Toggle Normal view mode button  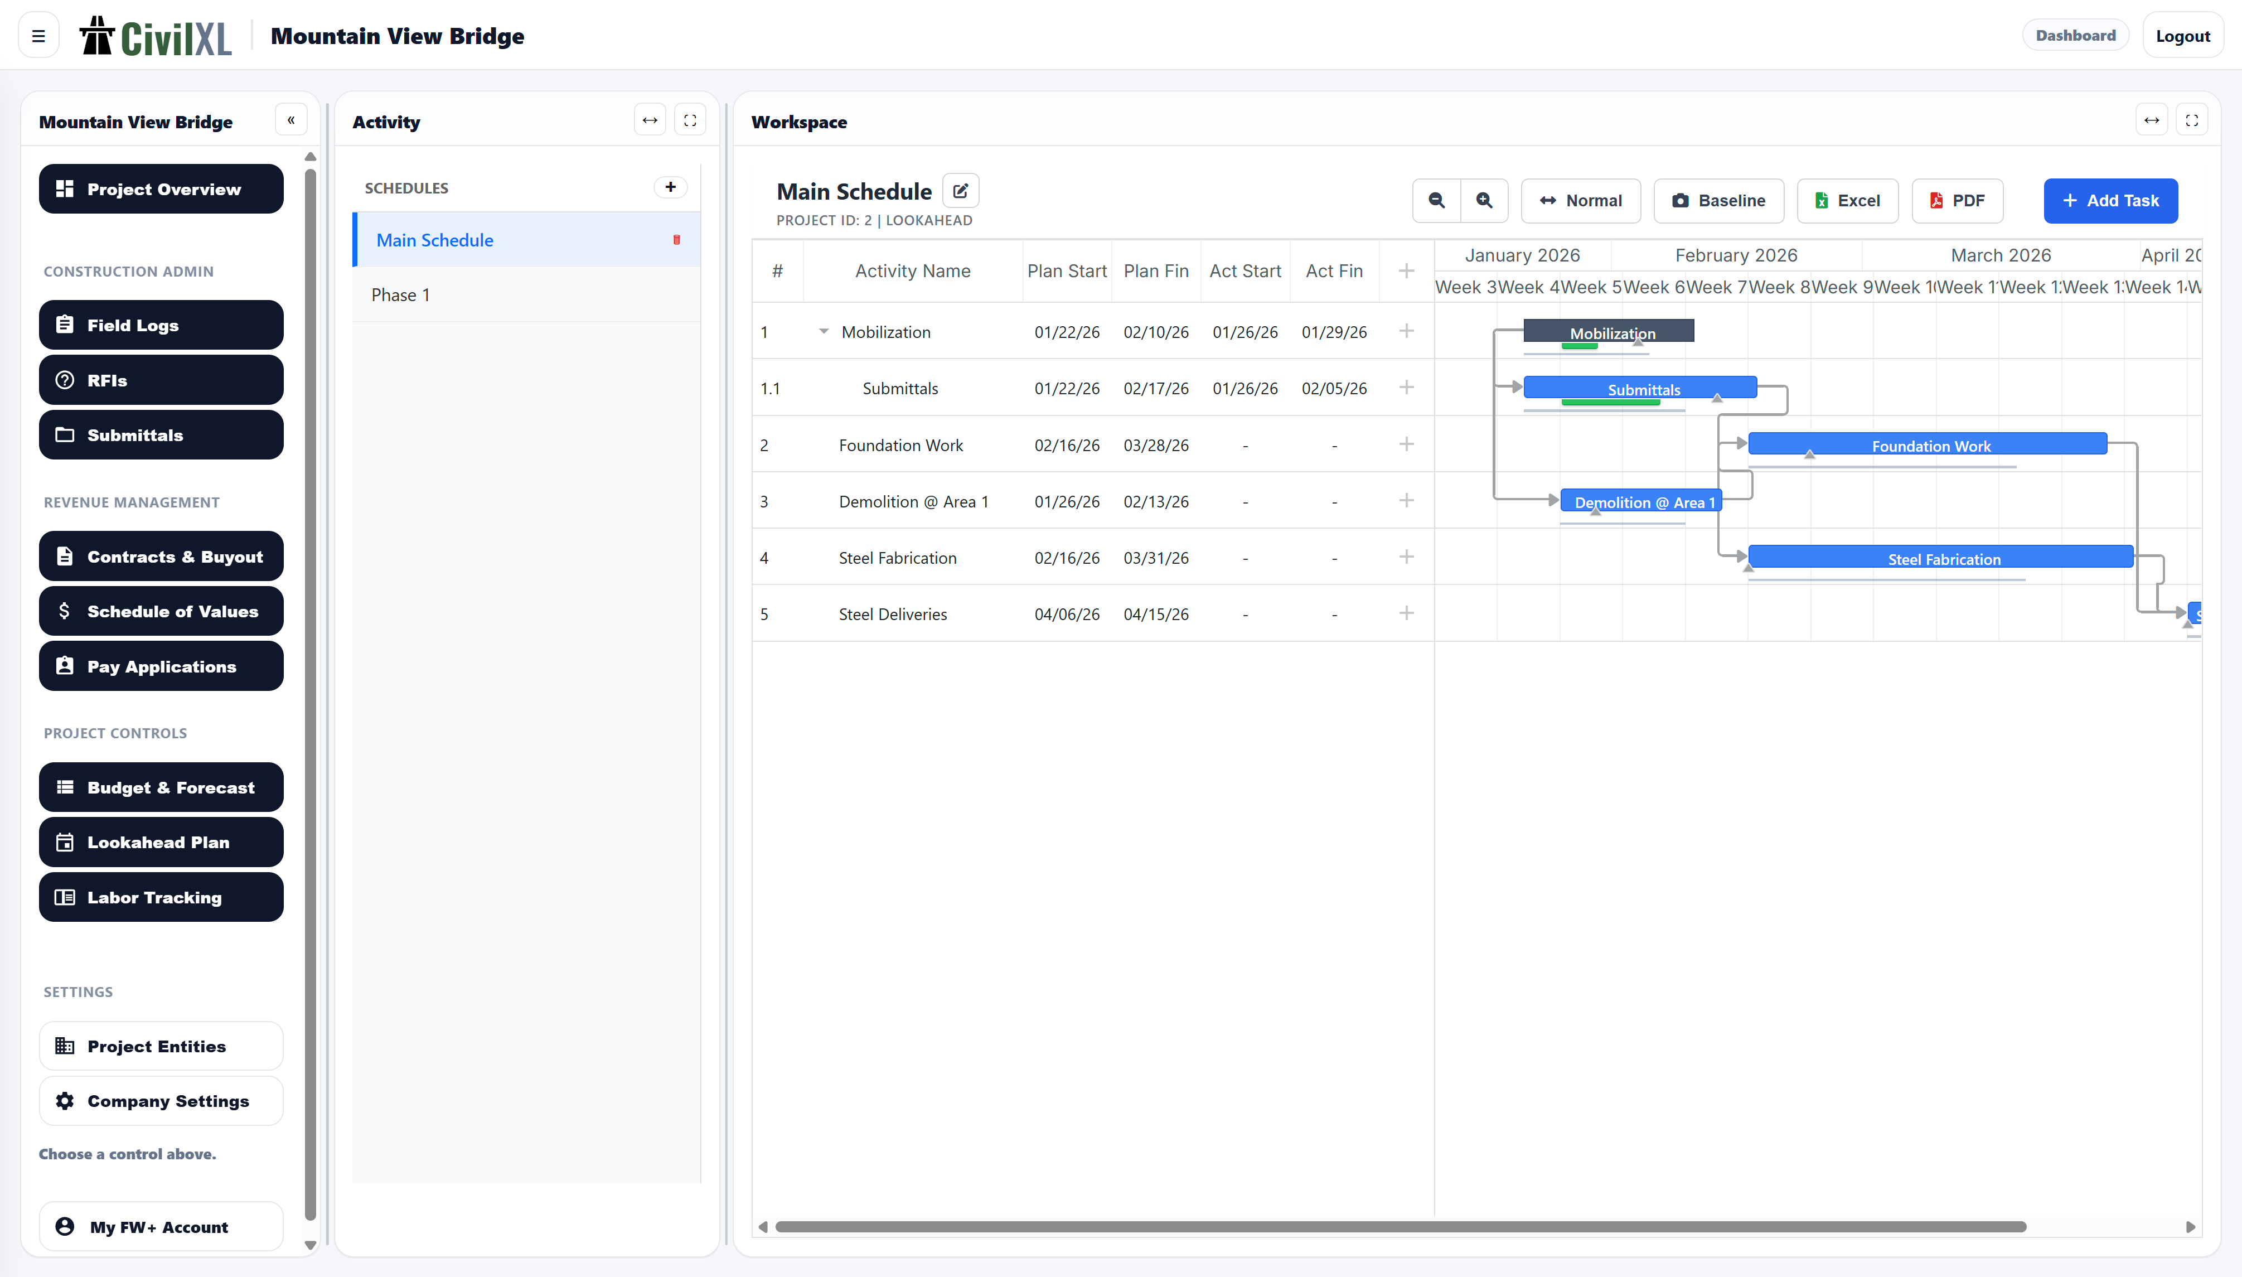pyautogui.click(x=1581, y=201)
